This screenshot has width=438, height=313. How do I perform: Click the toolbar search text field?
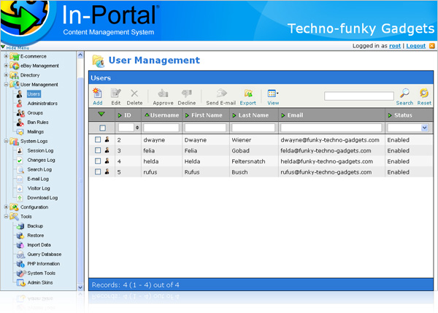tap(359, 96)
